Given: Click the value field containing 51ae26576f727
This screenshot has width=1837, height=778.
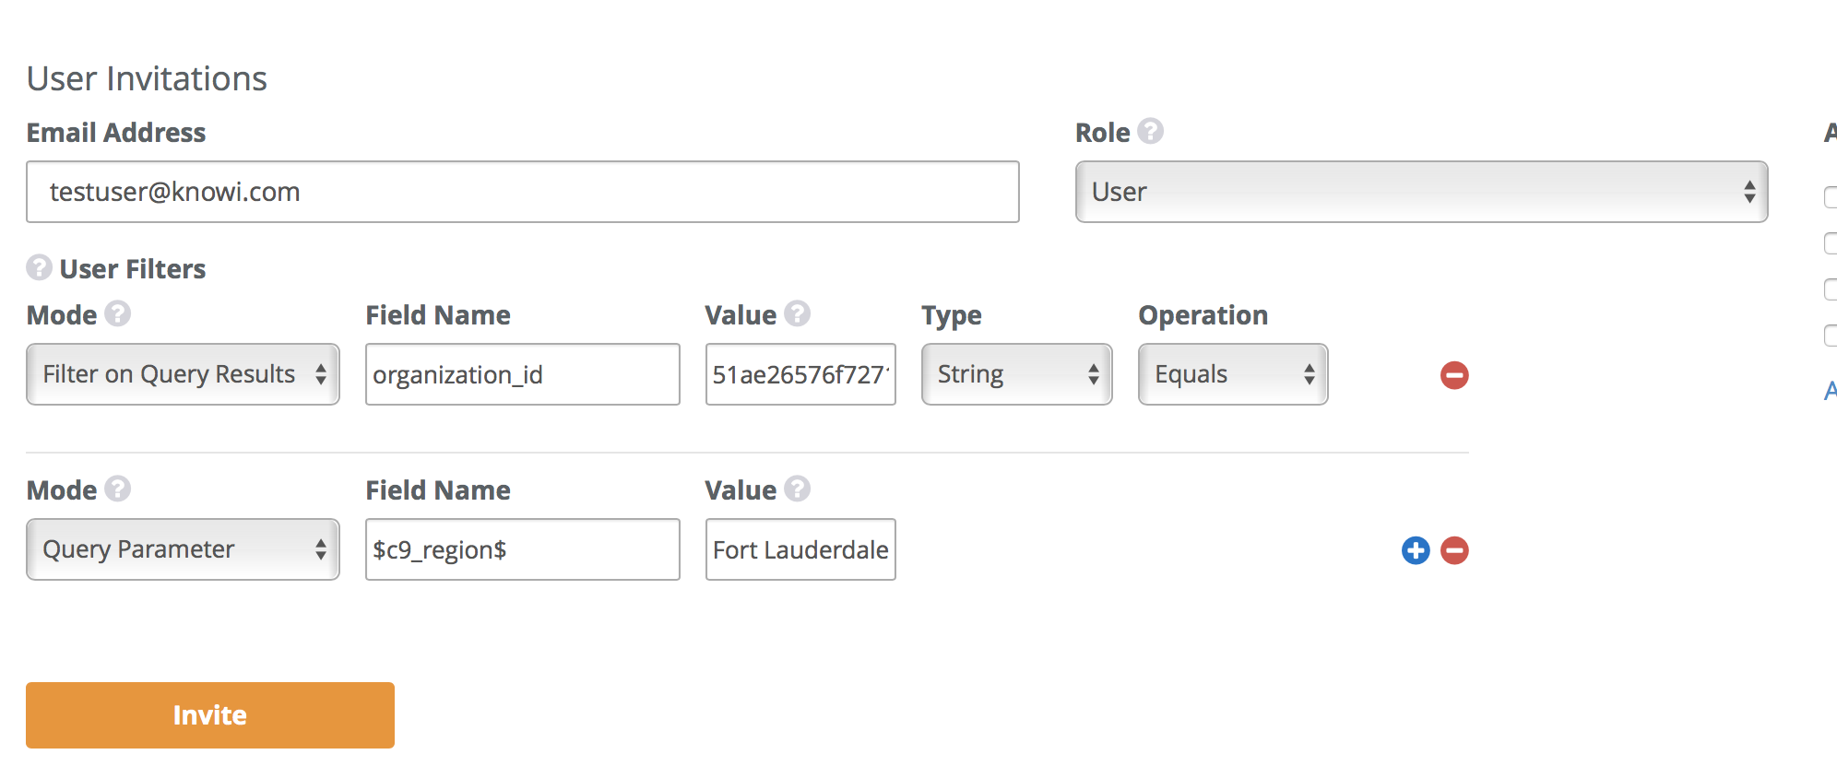Looking at the screenshot, I should tap(800, 374).
